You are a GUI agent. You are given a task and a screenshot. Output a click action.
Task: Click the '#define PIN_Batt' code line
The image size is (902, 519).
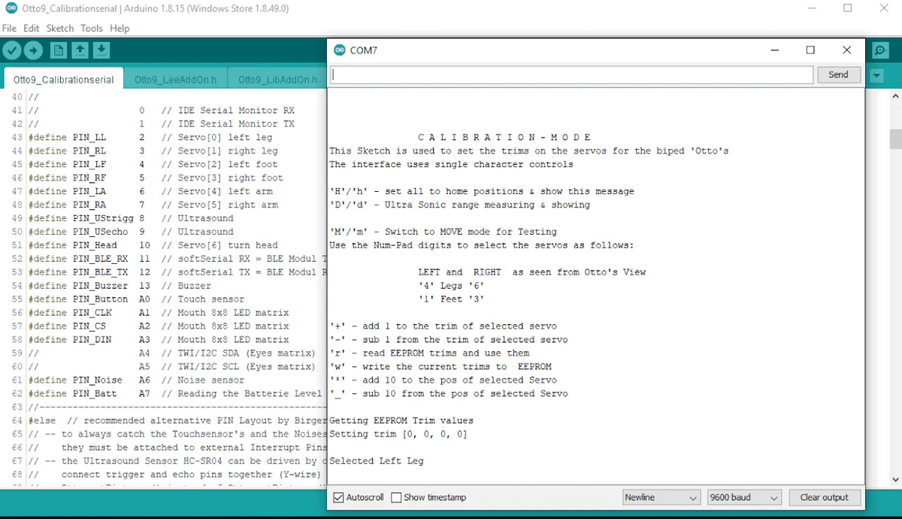175,394
